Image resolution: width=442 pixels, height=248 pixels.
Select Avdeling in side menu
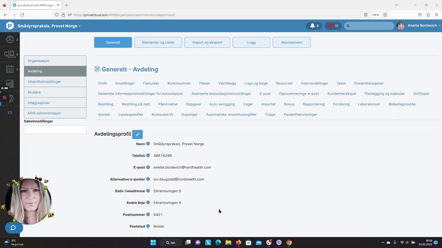55,71
